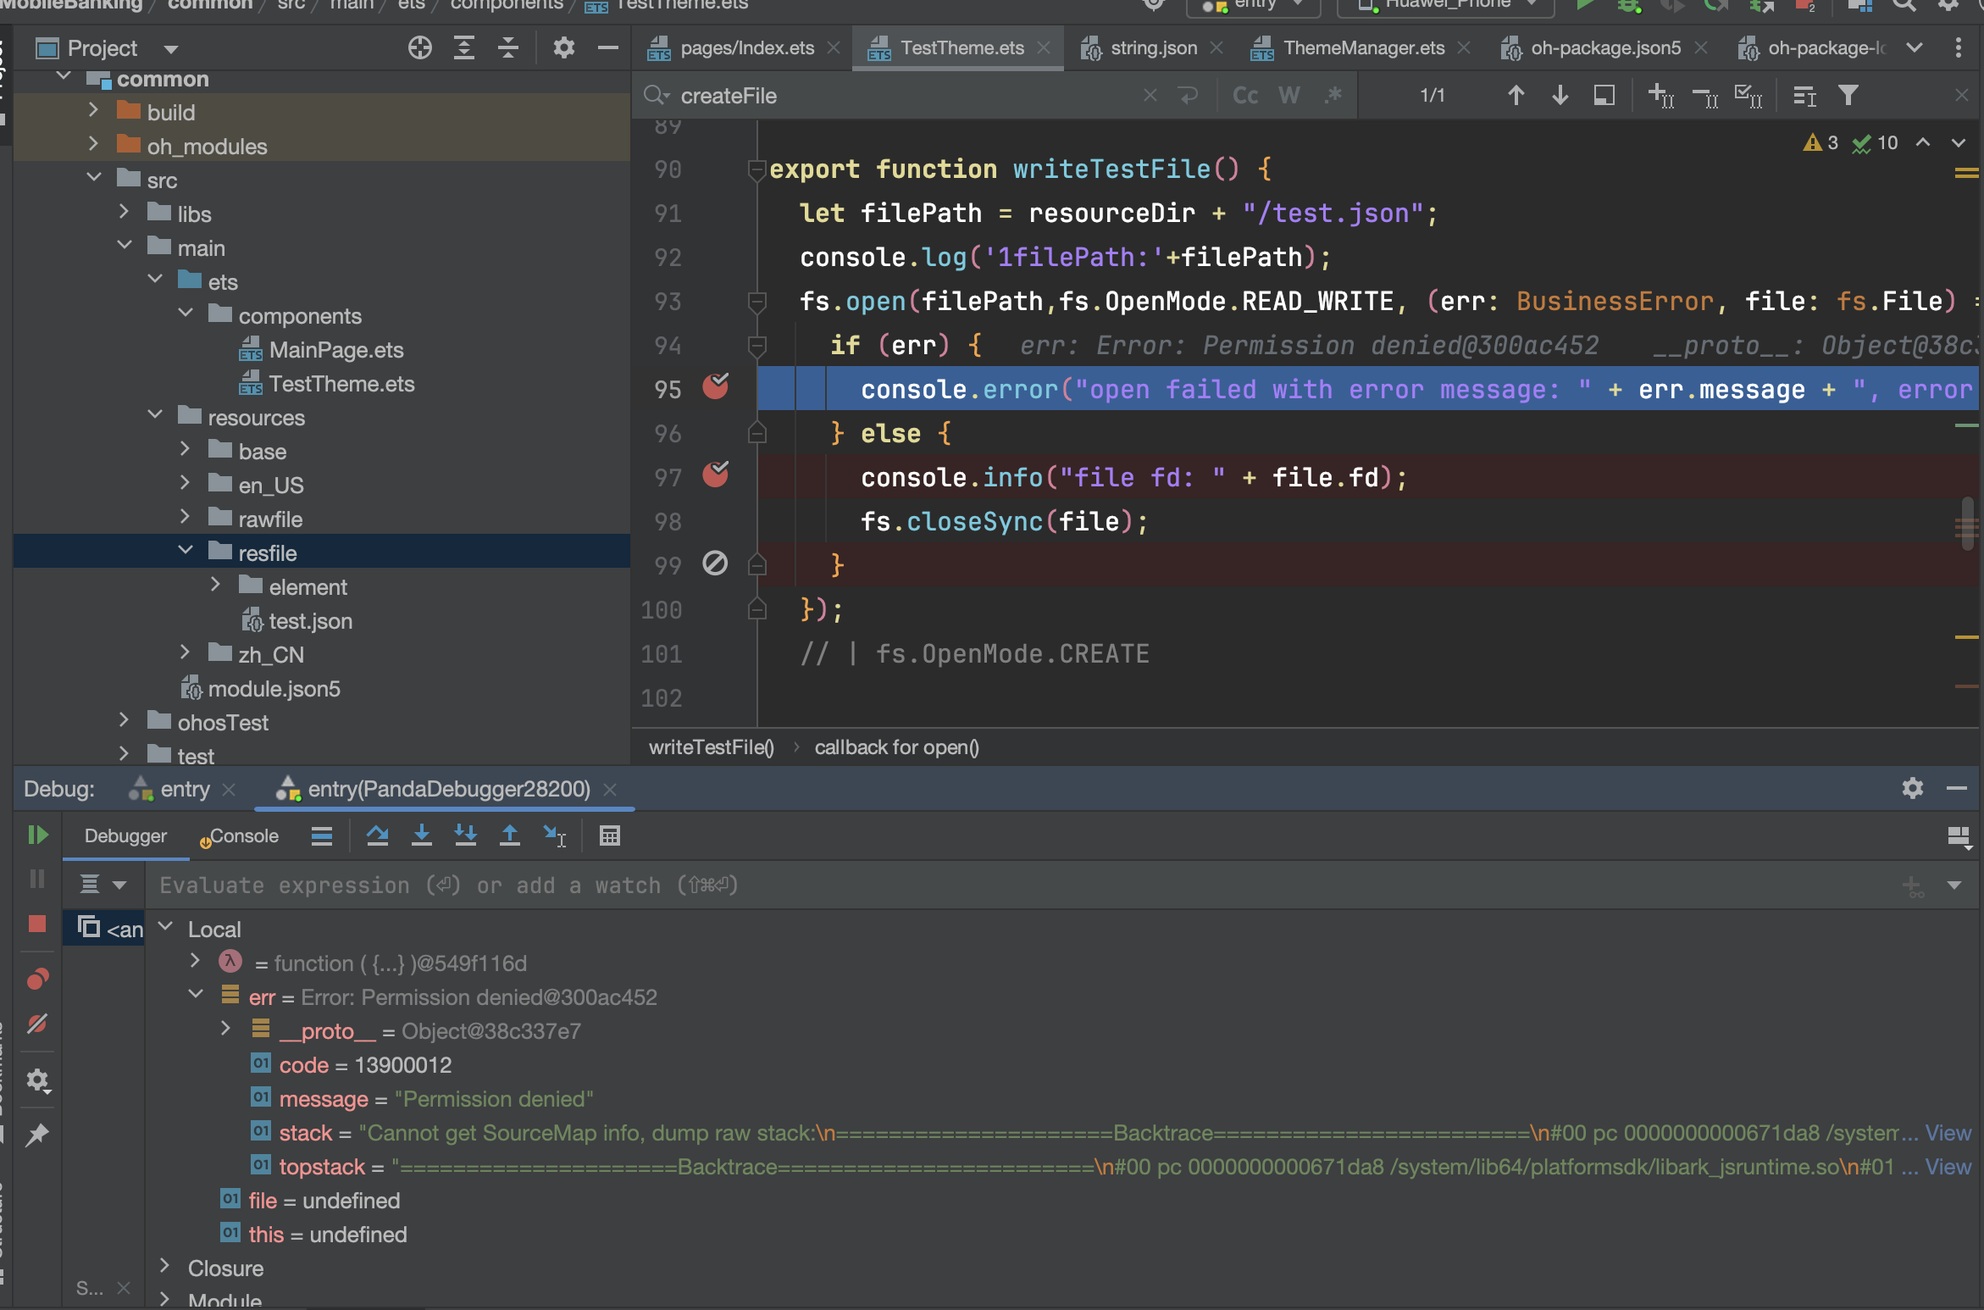
Task: Go to previous search occurrence arrow
Action: coord(1516,96)
